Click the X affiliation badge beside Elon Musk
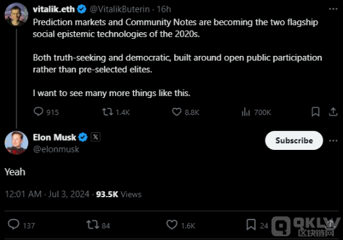Viewport: 343px width, 240px height. (95, 137)
